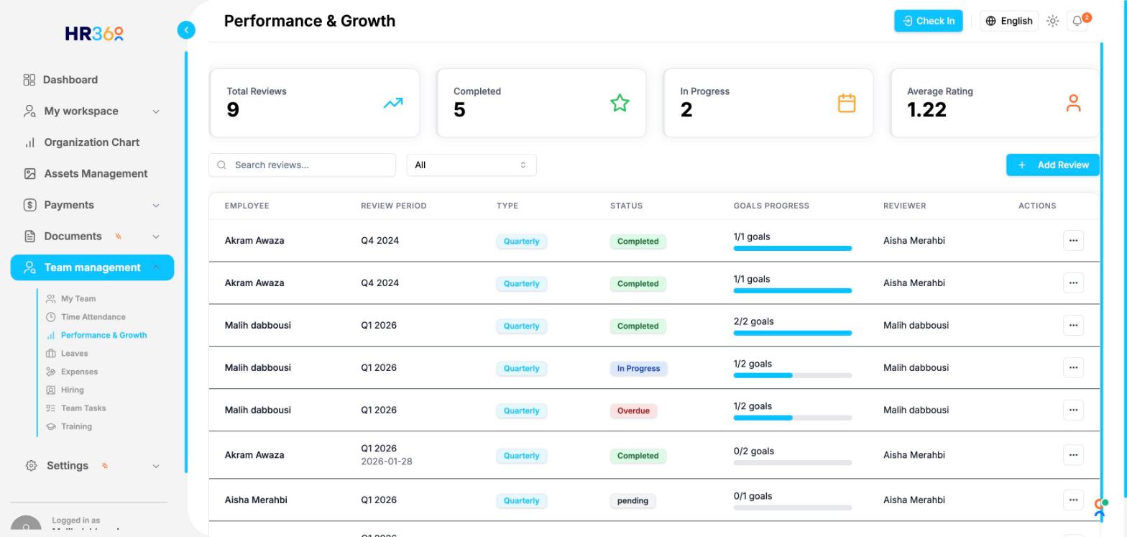Expand the Payments submenu chevron
Viewport: 1127px width, 537px height.
click(156, 206)
